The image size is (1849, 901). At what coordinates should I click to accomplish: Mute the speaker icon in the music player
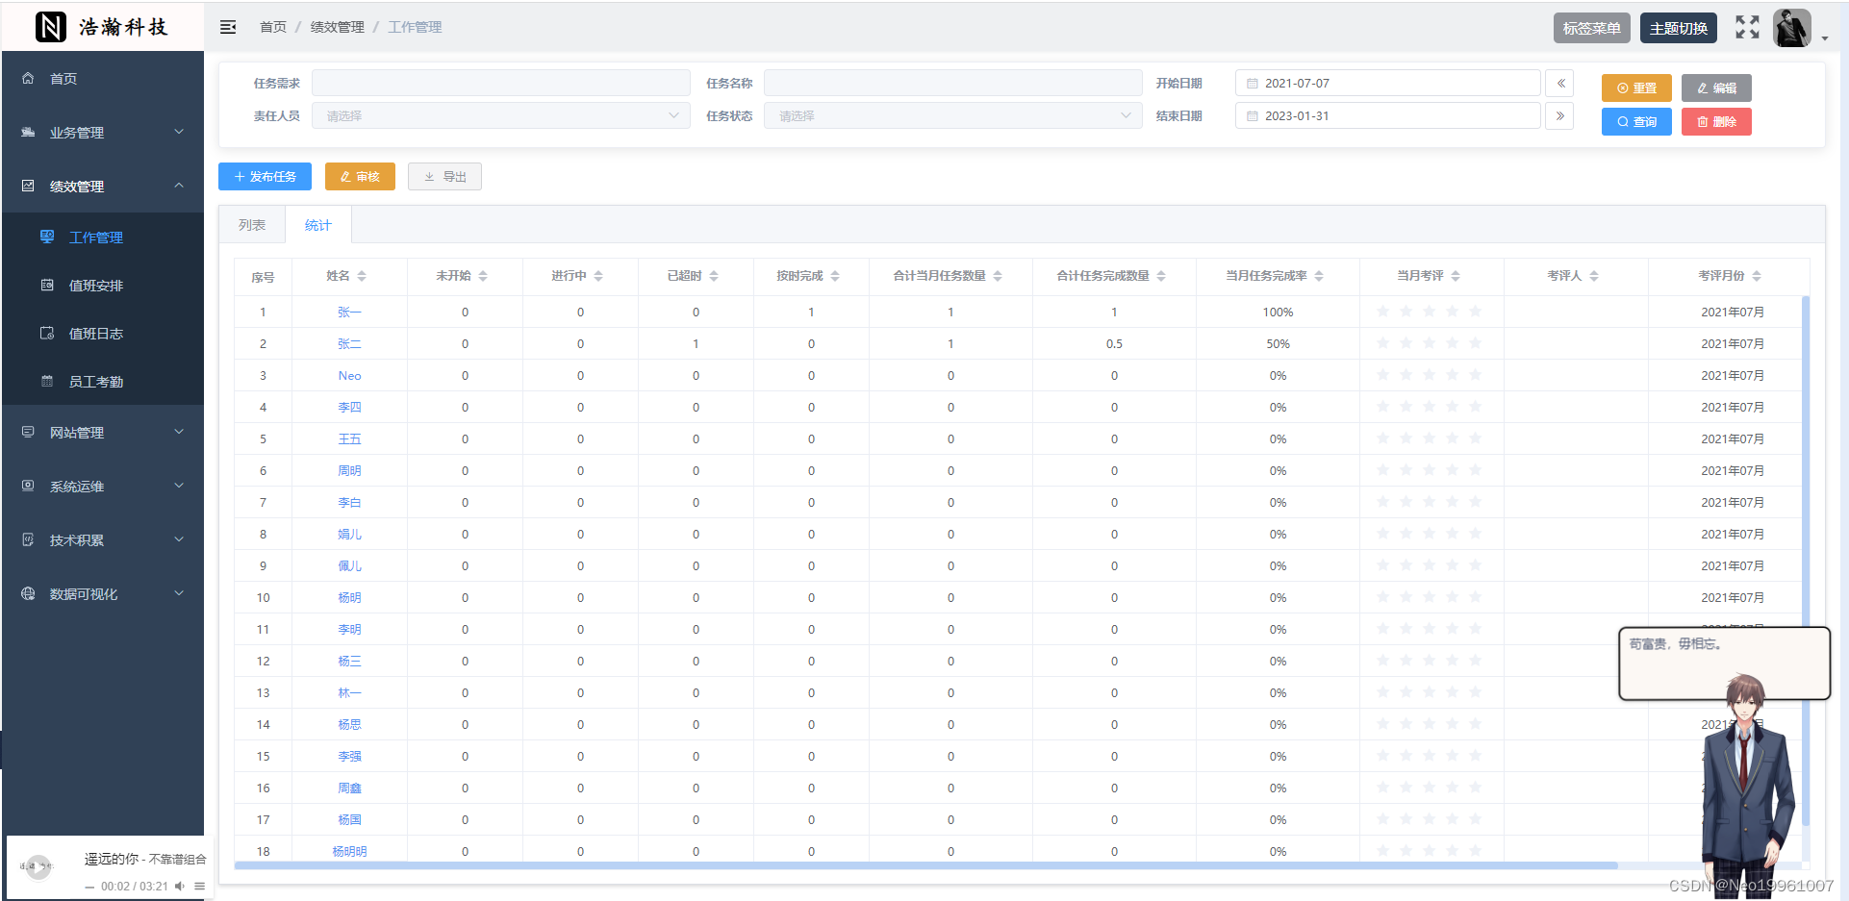click(x=179, y=887)
